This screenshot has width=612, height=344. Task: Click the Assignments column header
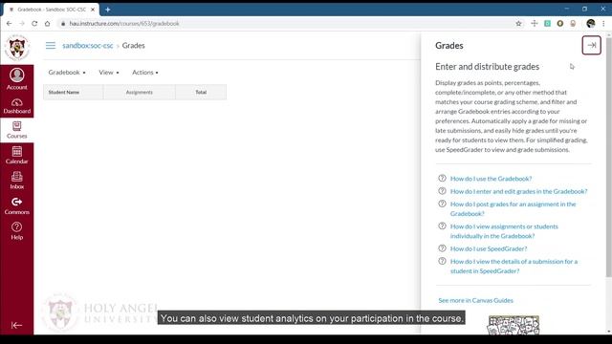(140, 92)
